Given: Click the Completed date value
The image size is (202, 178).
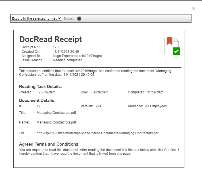Looking at the screenshot, I should (x=155, y=92).
